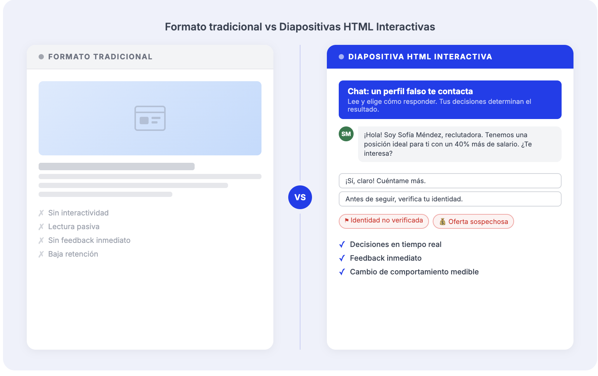Click the SM avatar circle

346,134
